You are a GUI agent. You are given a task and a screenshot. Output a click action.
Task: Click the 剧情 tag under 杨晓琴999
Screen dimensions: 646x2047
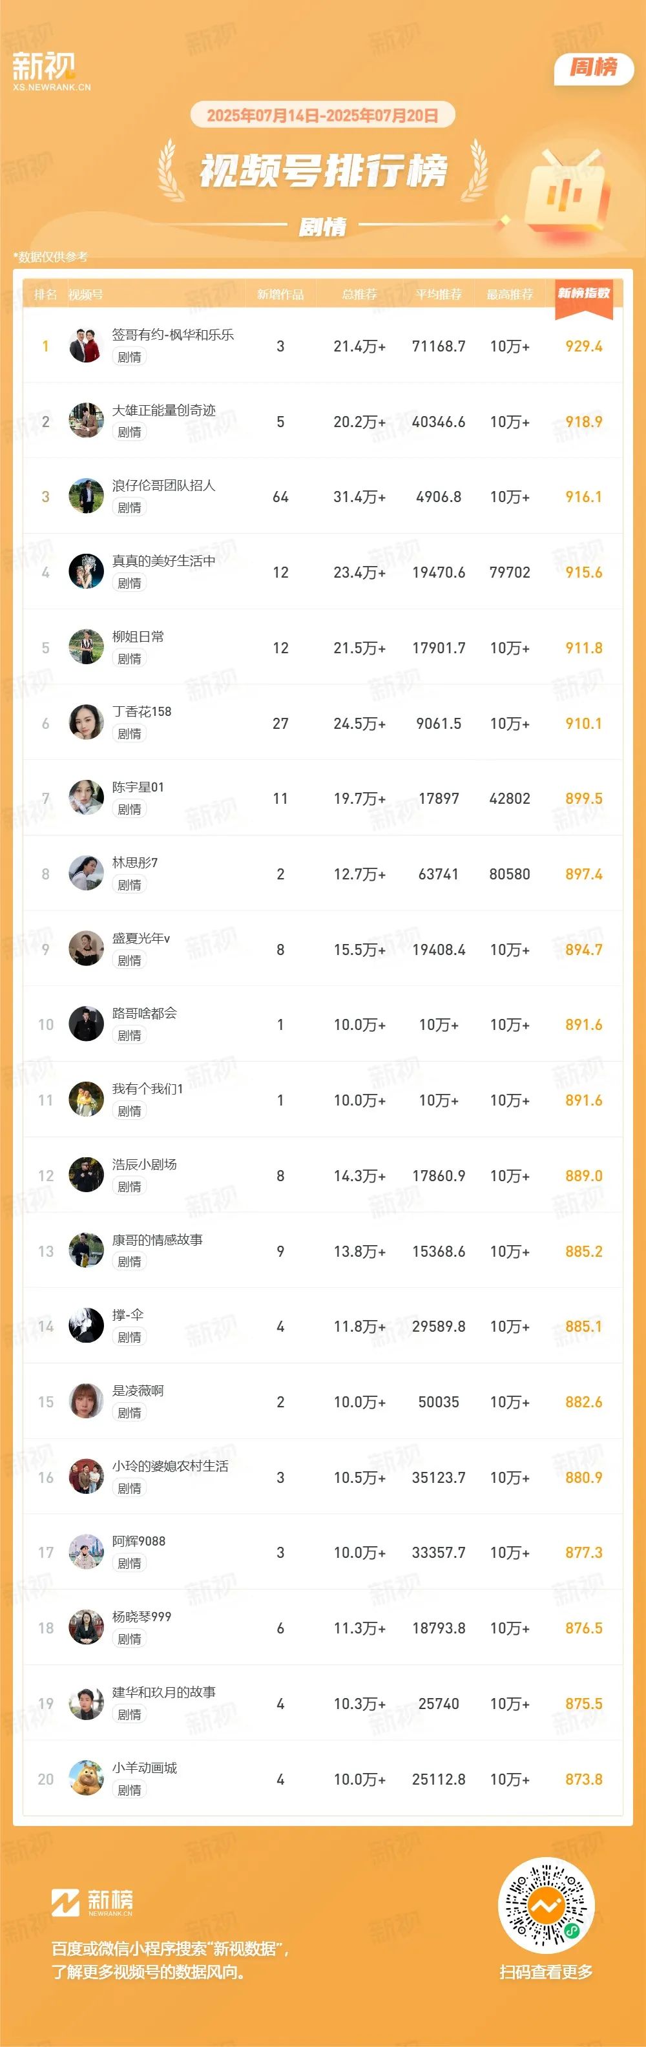point(129,1639)
